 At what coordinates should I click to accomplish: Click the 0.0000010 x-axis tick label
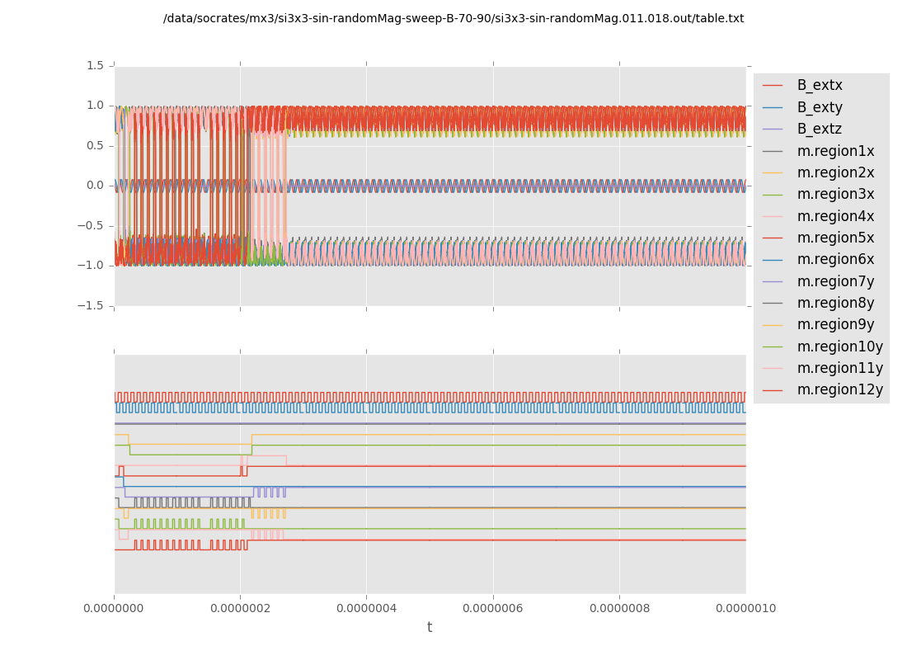[x=745, y=609]
